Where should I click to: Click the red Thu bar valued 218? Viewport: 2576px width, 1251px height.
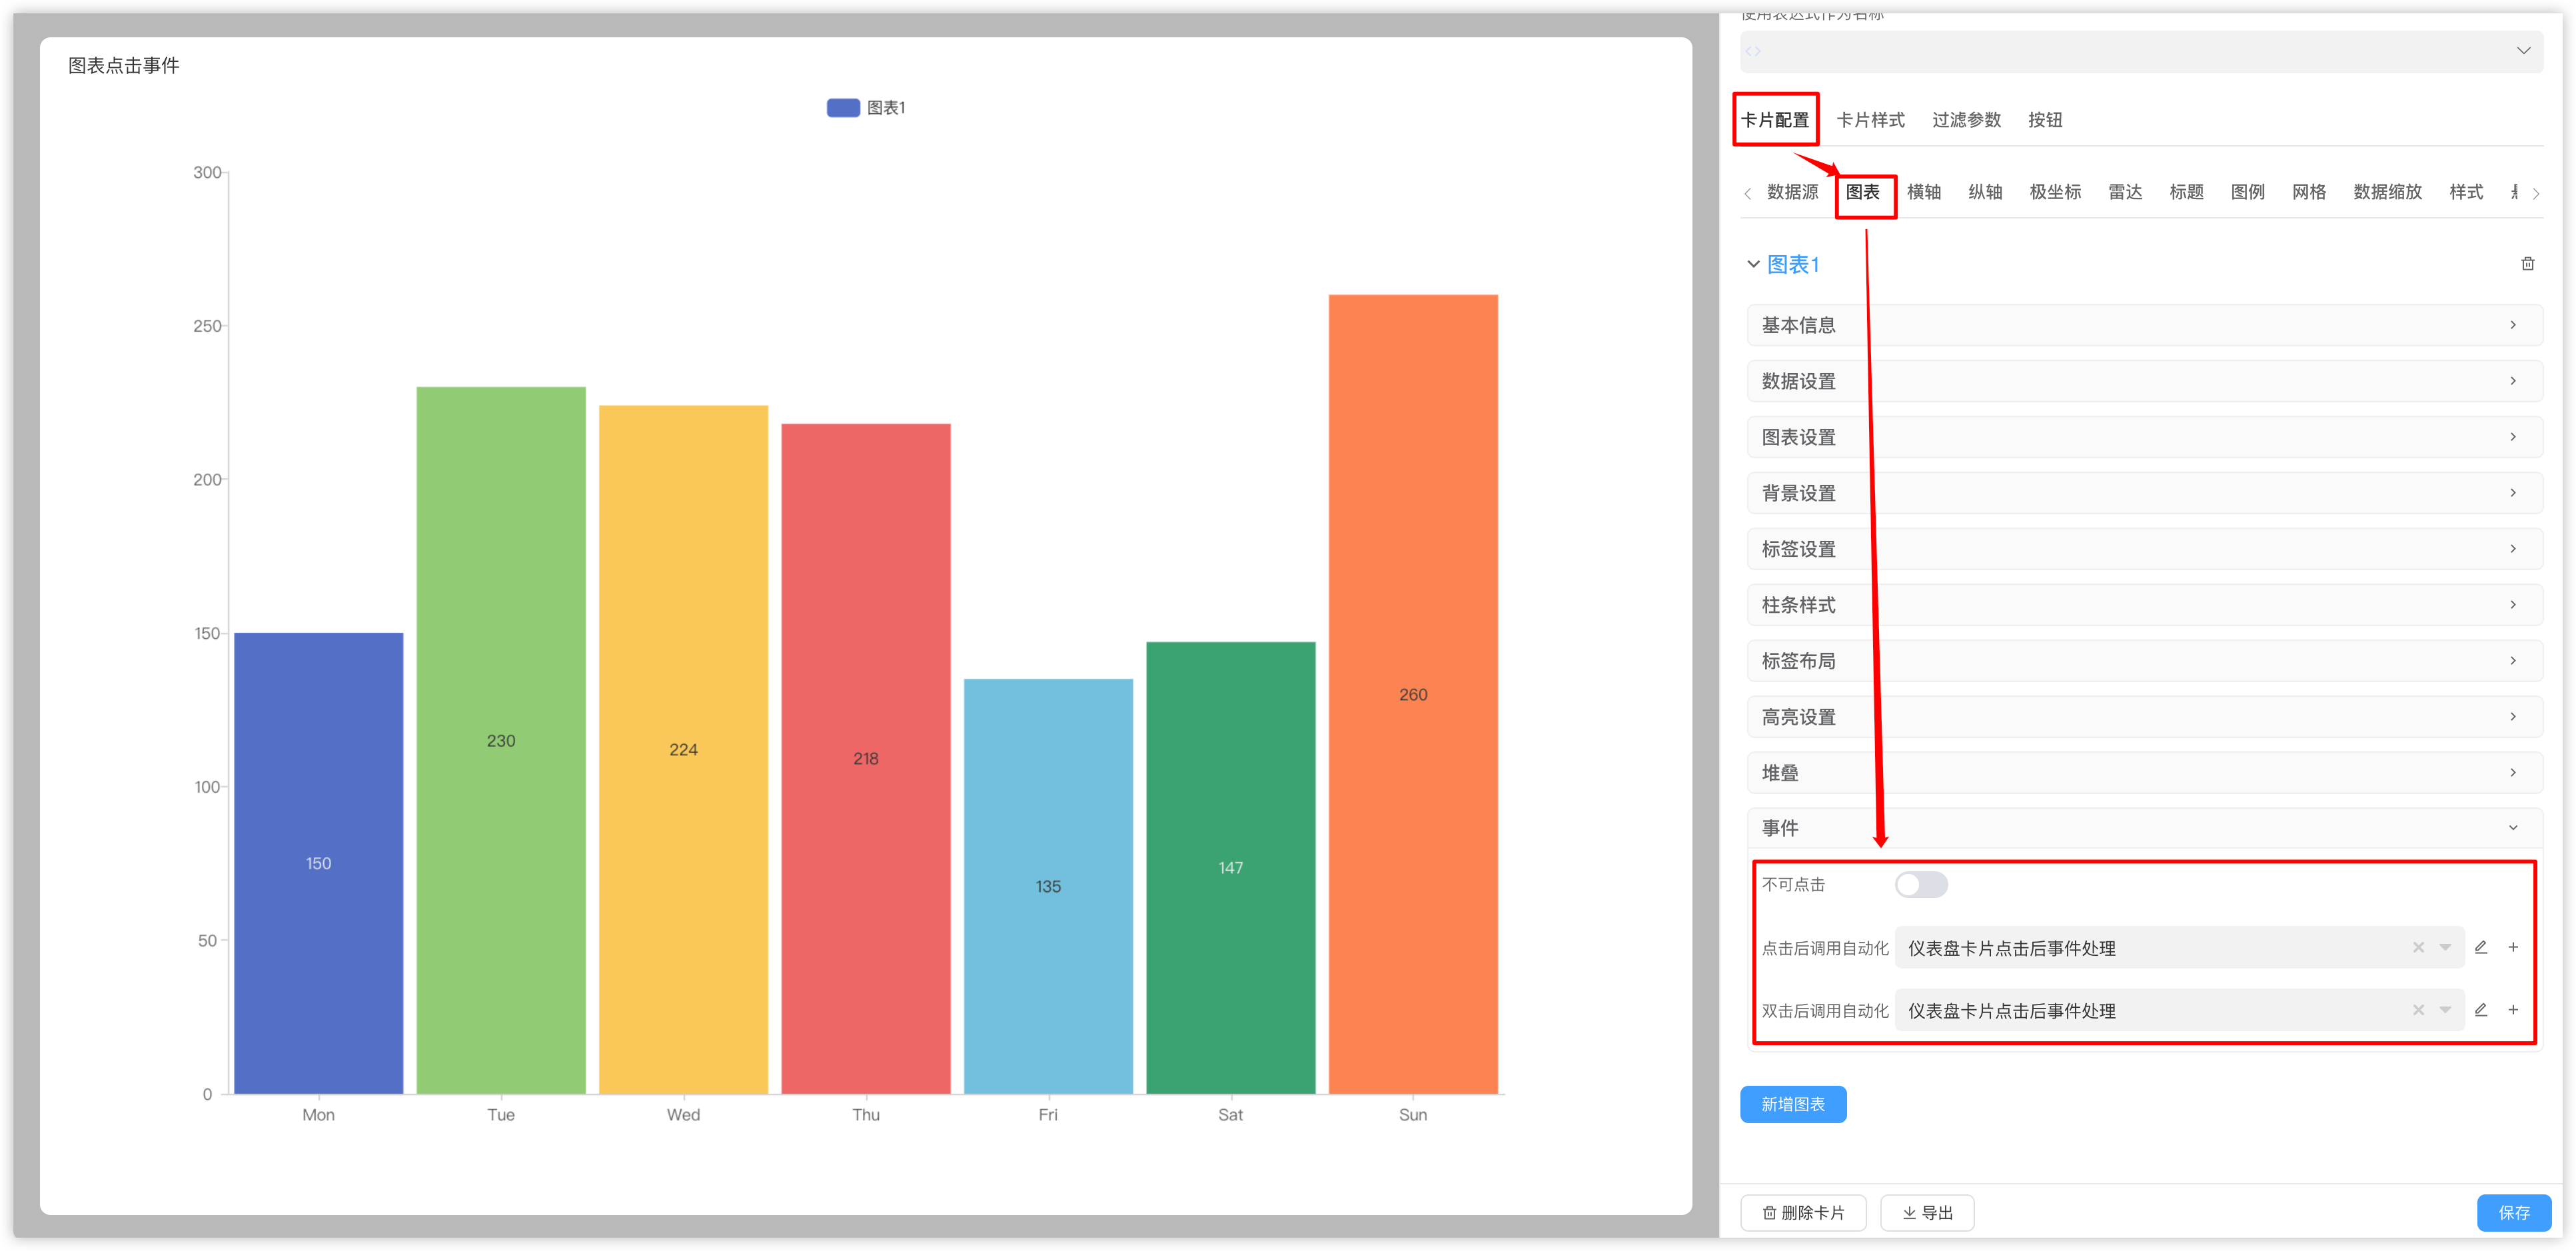point(865,758)
